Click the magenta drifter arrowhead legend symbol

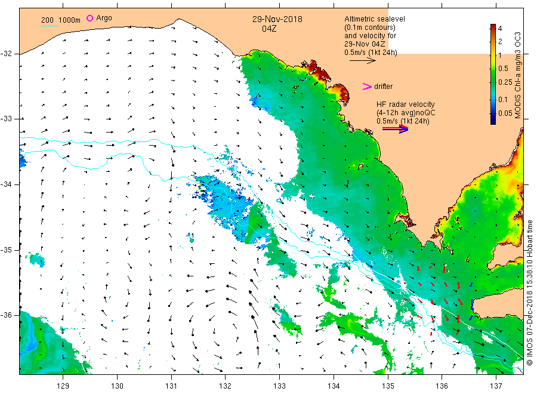(x=367, y=87)
